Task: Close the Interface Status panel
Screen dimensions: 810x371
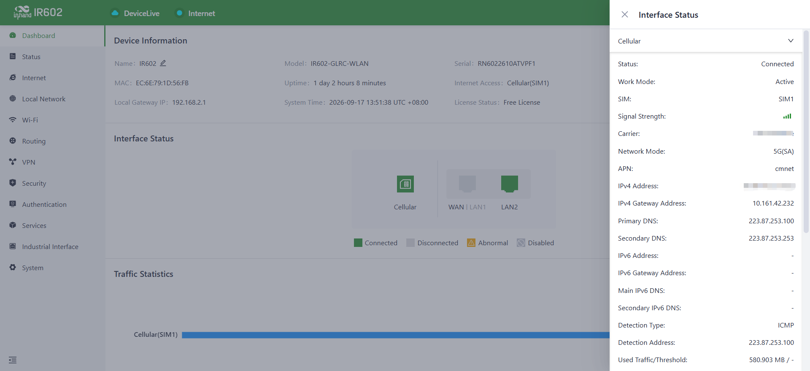Action: 625,14
